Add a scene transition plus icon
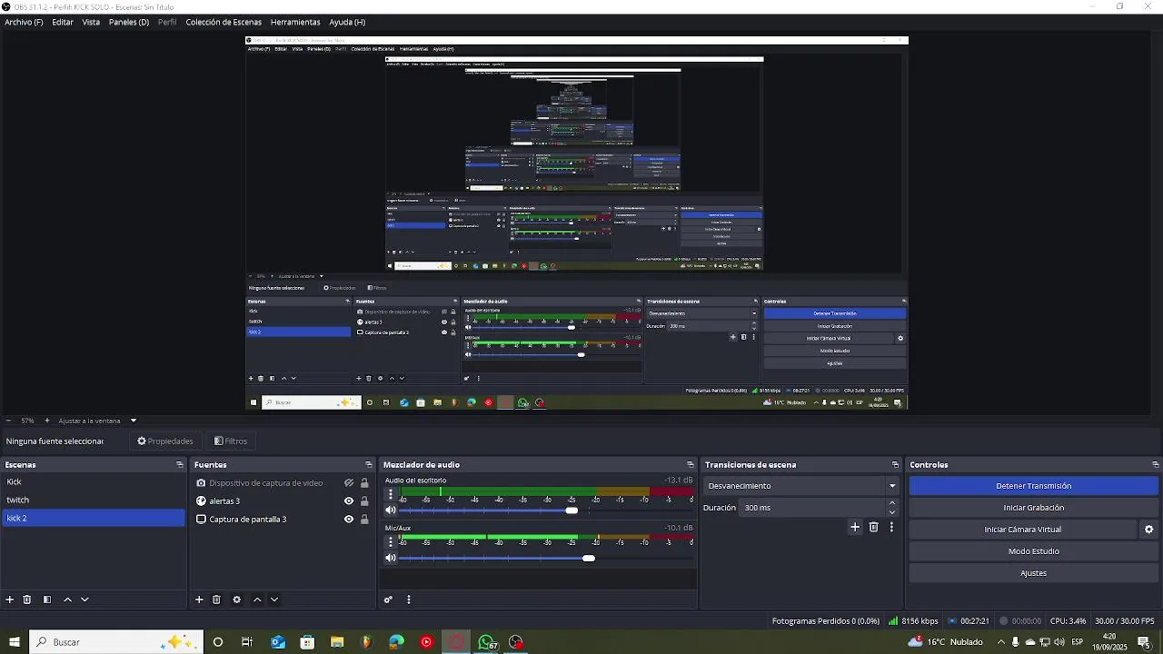Viewport: 1163px width, 654px height. pos(855,527)
